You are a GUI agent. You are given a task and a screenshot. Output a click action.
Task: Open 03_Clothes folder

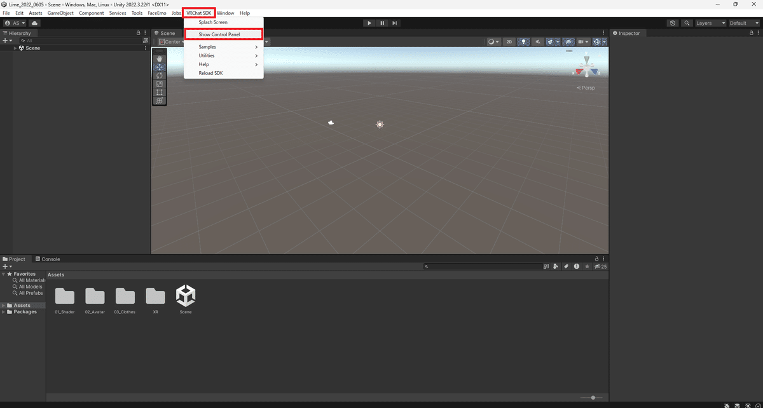click(125, 300)
